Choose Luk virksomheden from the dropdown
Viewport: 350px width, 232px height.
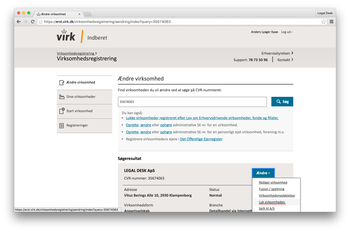click(x=272, y=202)
